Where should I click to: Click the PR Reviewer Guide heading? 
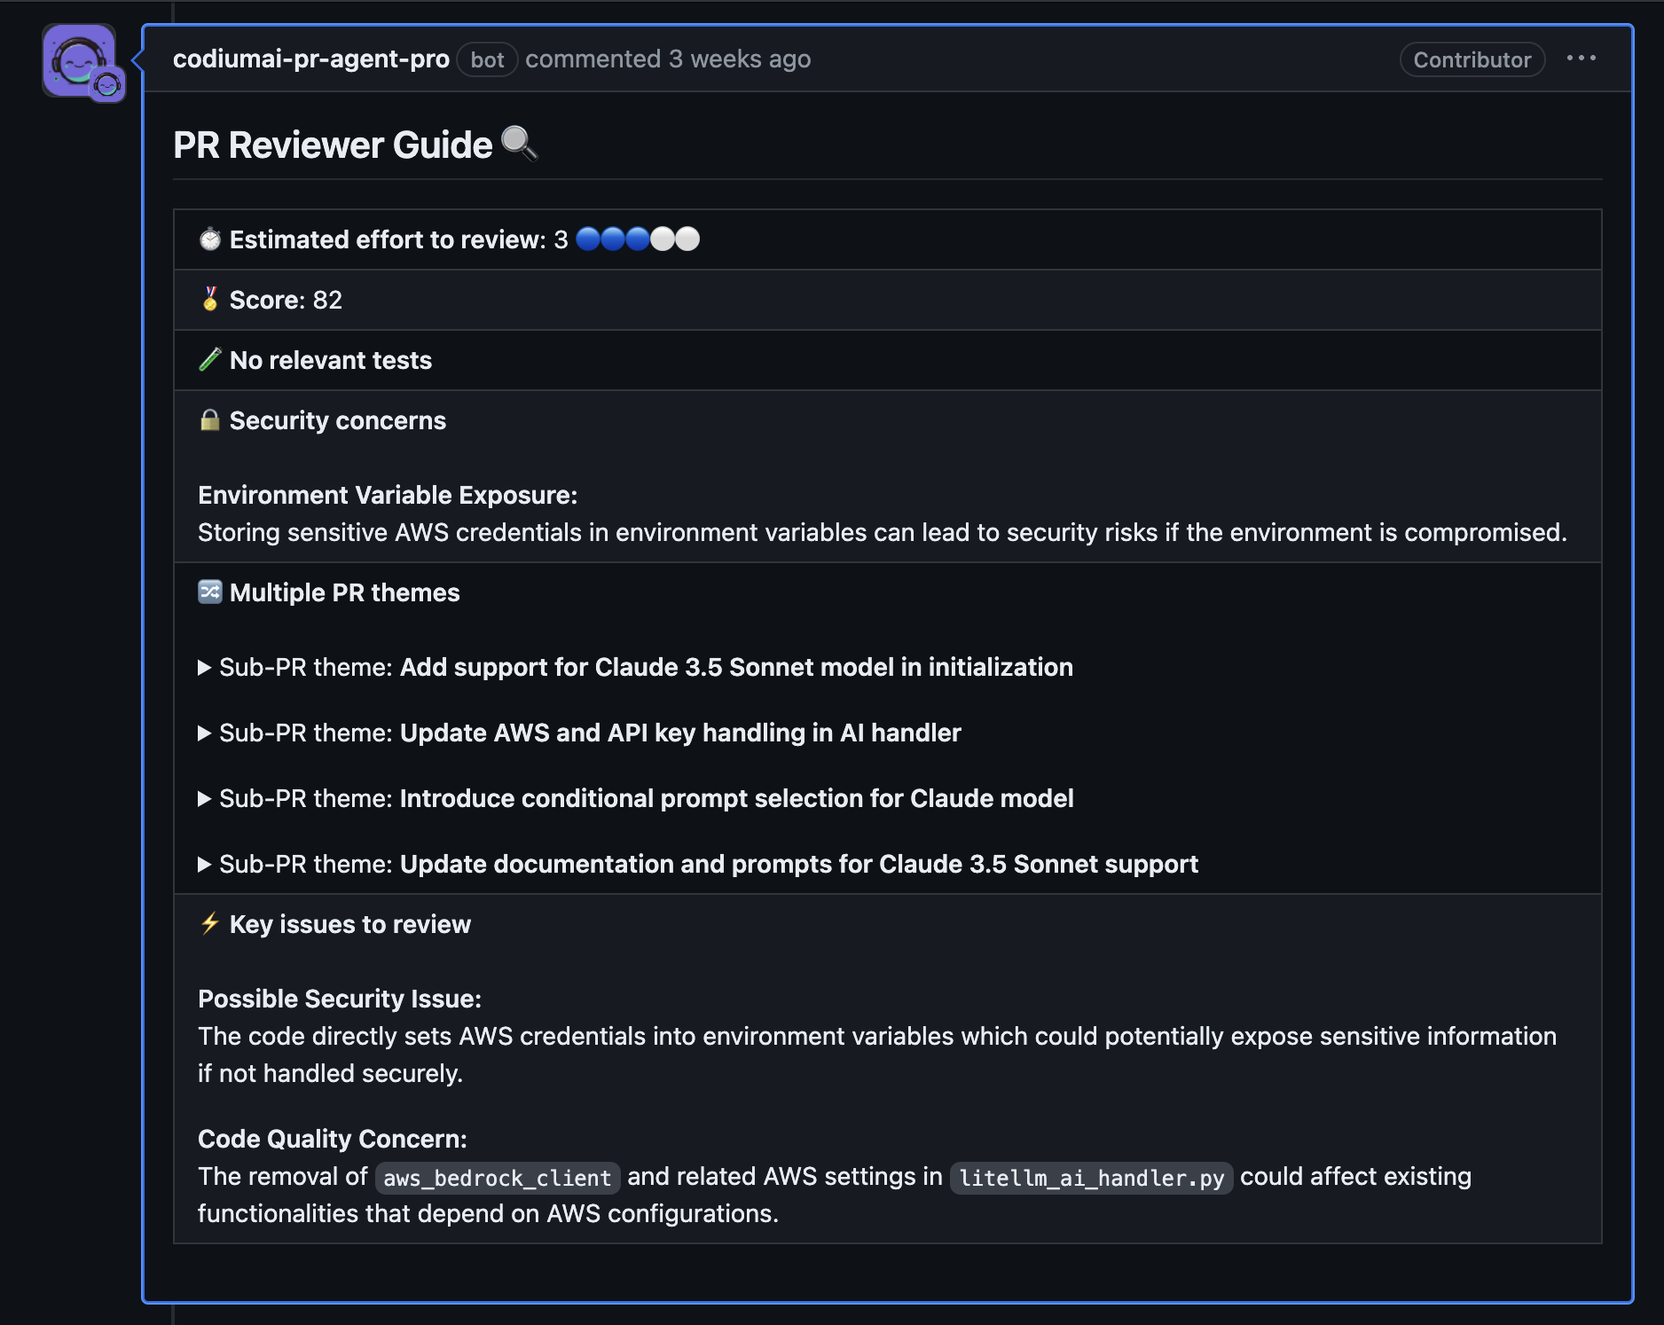pyautogui.click(x=333, y=145)
